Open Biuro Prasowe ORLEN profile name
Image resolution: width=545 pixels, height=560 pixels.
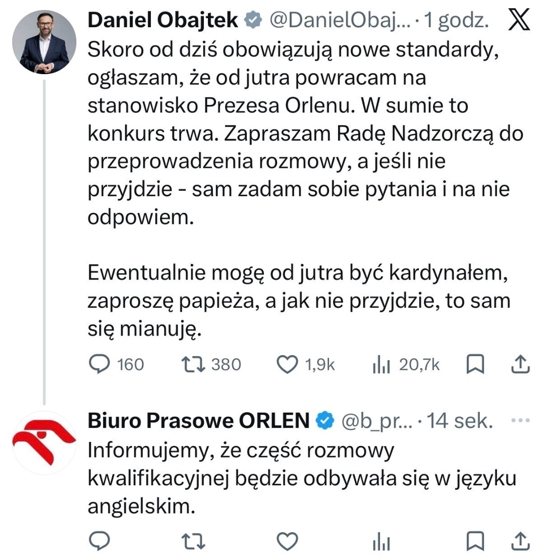point(198,420)
